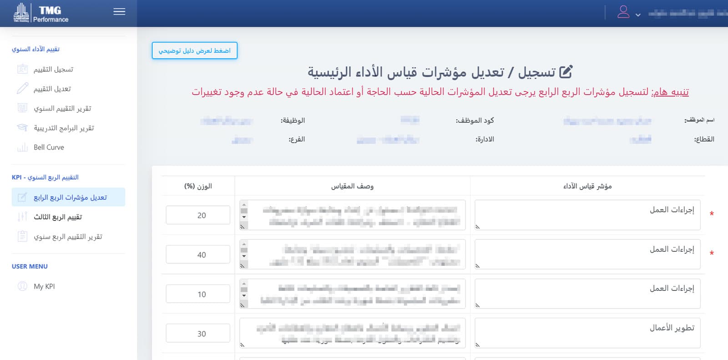Image resolution: width=728 pixels, height=360 pixels.
Task: Click the USER MENU section heading
Action: pyautogui.click(x=30, y=266)
